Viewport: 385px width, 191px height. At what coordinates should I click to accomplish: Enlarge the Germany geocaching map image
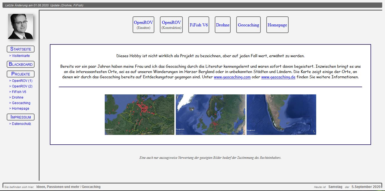pos(140,115)
